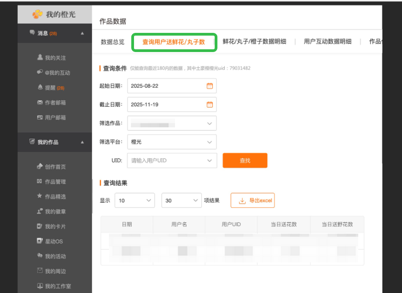Switch to the 数据总览 tab
The image size is (402, 293).
tap(112, 42)
